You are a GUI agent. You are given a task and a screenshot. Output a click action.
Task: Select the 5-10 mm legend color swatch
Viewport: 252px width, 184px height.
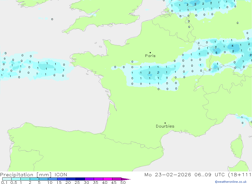(x=43, y=179)
